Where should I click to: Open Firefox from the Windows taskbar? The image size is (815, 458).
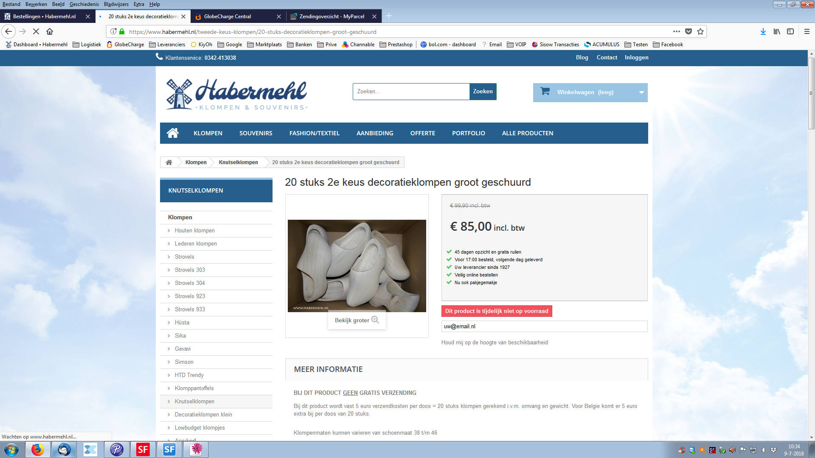[x=37, y=450]
